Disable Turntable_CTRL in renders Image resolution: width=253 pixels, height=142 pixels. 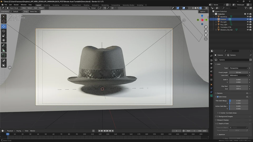coord(250,27)
